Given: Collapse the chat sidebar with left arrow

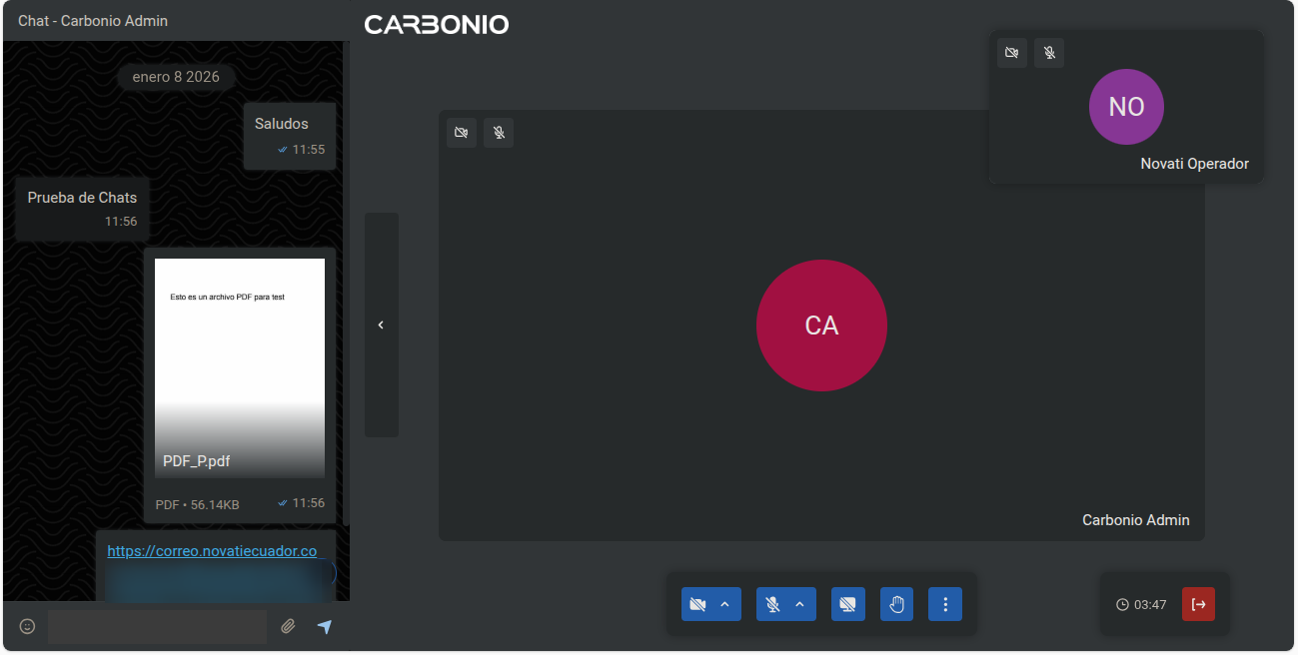Looking at the screenshot, I should coord(381,325).
